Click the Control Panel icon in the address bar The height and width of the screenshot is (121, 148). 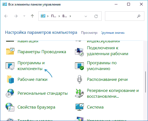[43, 16]
